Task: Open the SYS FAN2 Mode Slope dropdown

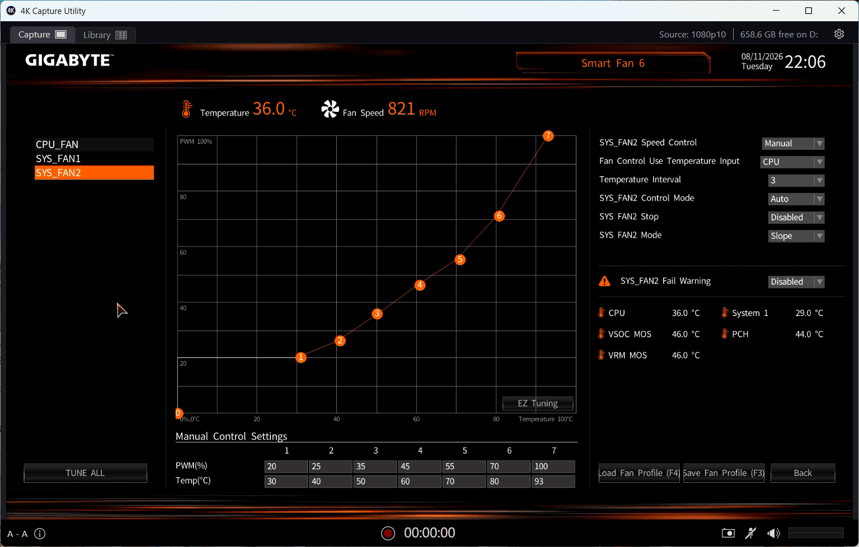Action: pyautogui.click(x=796, y=236)
